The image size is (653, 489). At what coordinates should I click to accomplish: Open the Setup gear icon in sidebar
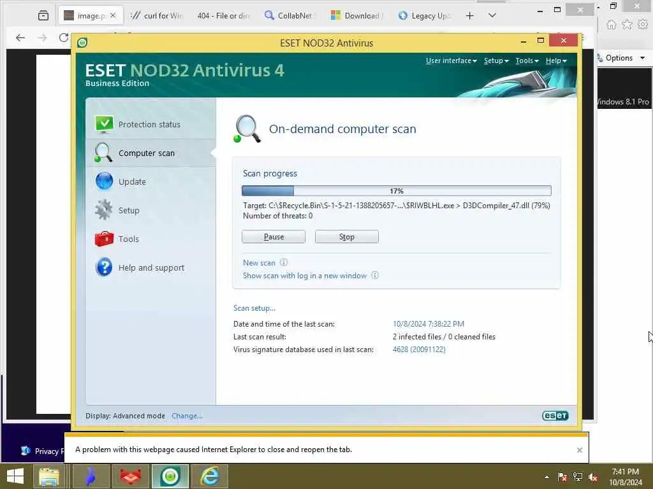pos(104,209)
